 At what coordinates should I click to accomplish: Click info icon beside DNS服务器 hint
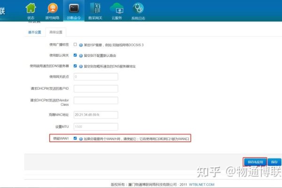point(81,66)
